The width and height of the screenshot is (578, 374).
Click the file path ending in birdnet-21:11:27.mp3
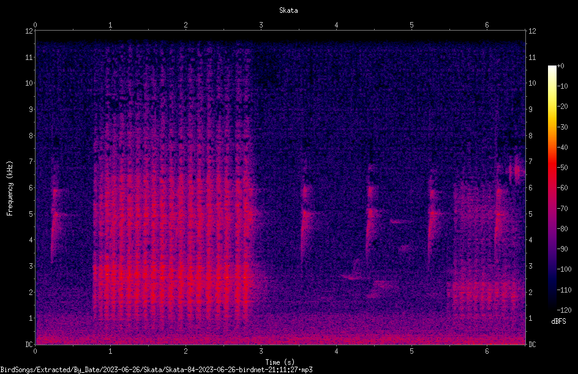[156, 370]
